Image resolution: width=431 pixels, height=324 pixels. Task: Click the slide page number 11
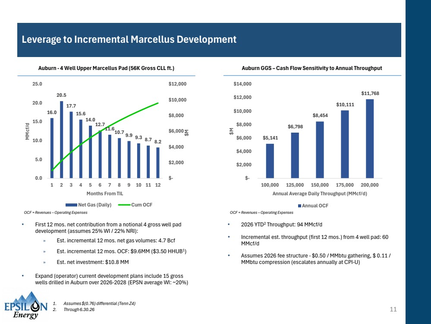(x=393, y=309)
